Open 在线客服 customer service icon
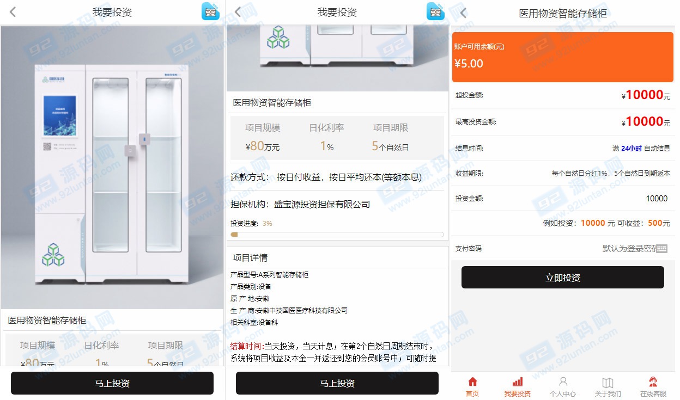The image size is (680, 400). 653,382
